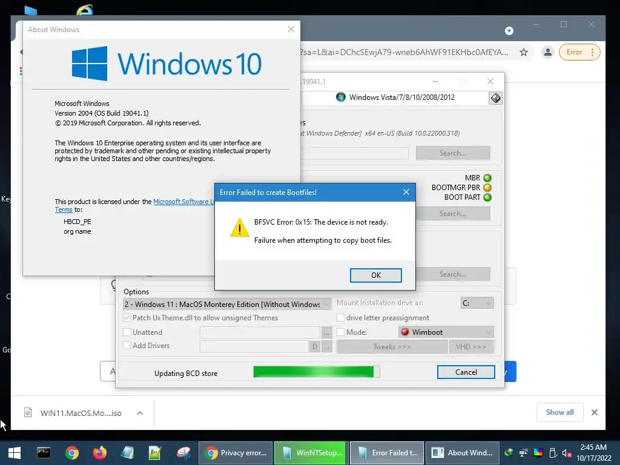This screenshot has height=465, width=620.
Task: Click the D button beside Add Drivers
Action: coord(315,347)
